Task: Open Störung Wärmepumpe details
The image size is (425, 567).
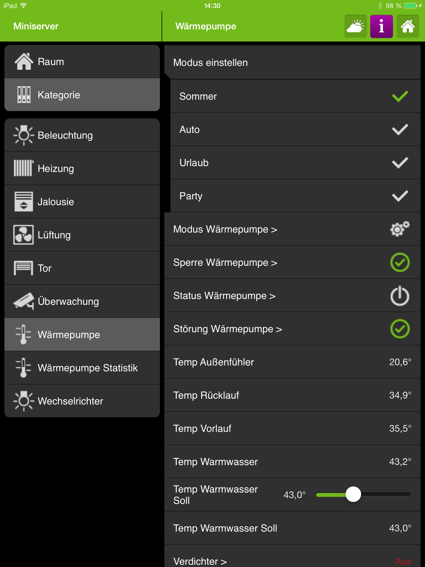Action: pos(292,329)
